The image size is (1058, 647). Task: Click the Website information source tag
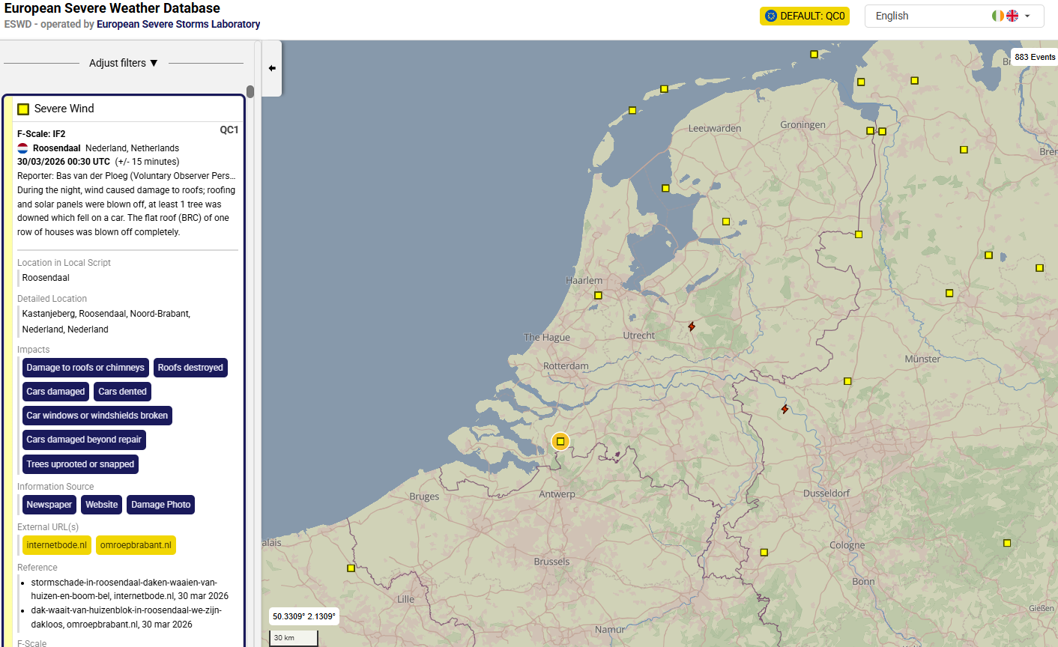pos(101,505)
